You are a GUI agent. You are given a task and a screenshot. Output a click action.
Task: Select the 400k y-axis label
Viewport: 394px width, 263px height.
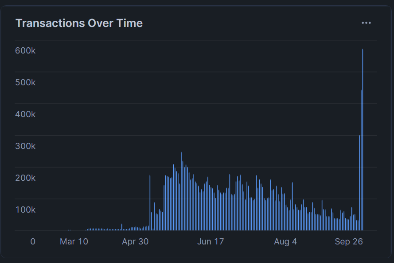pos(25,114)
